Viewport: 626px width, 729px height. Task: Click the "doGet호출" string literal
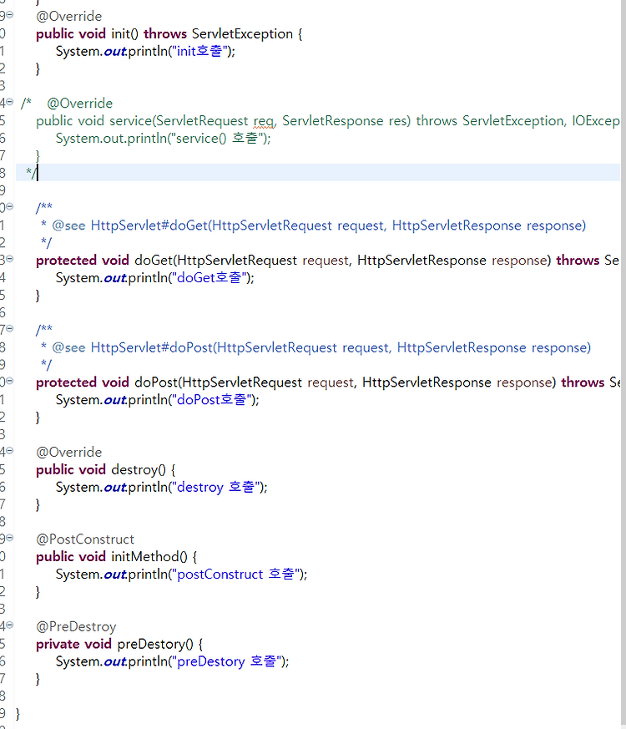210,278
